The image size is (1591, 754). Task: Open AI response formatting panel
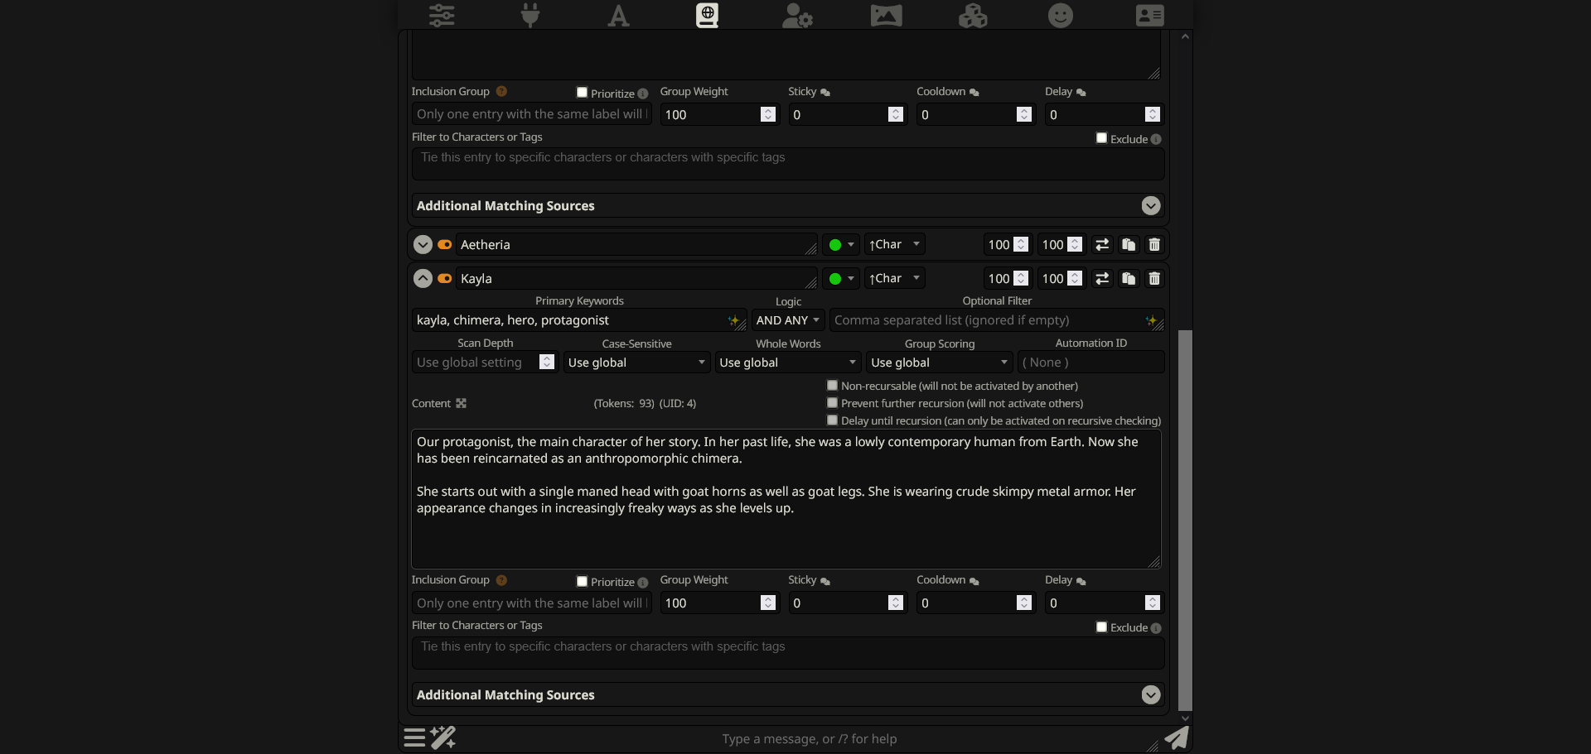(618, 15)
